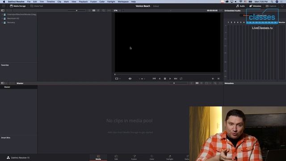This screenshot has width=286, height=161.
Task: Open viewer three-dot options menu beside timecode
Action: (220, 11)
